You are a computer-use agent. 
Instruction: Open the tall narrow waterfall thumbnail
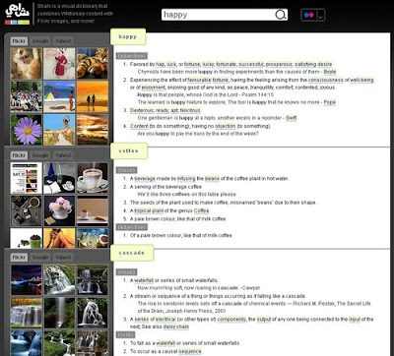(59, 314)
